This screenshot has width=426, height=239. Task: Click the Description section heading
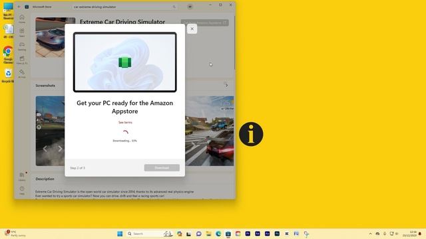(45, 179)
